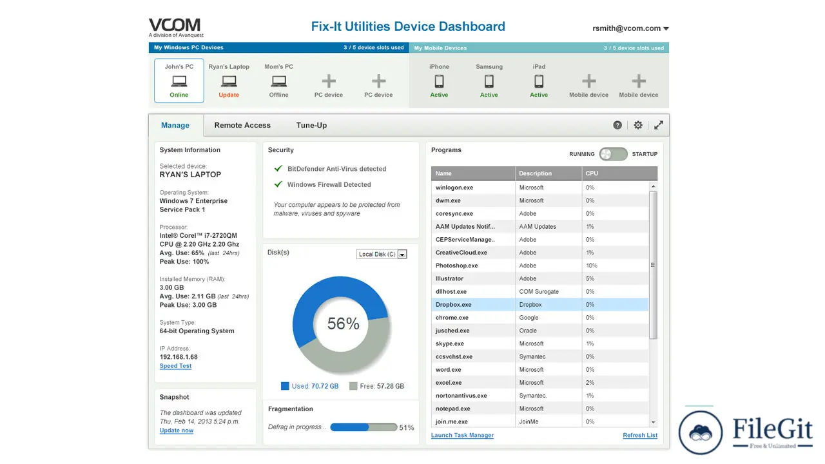825x464 pixels.
Task: Open settings gear icon
Action: pyautogui.click(x=638, y=125)
